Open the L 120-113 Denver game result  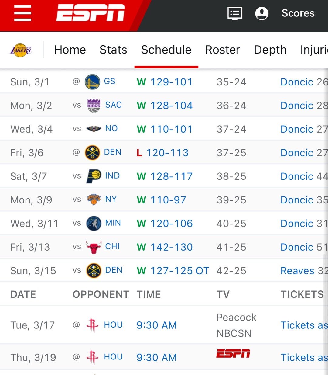(x=167, y=153)
